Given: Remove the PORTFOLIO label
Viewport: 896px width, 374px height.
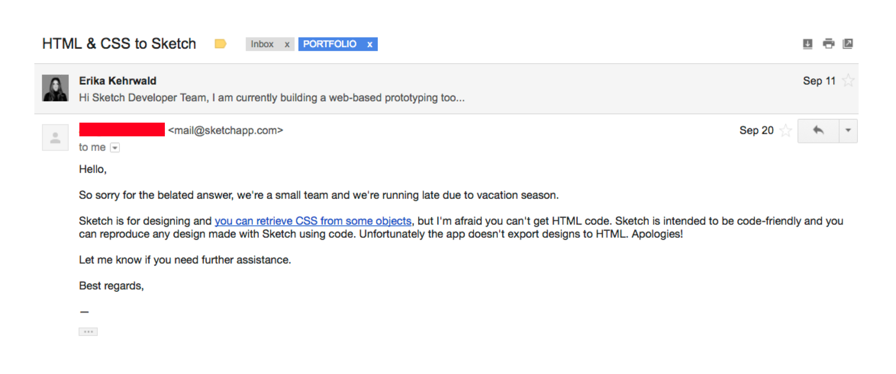Looking at the screenshot, I should pyautogui.click(x=369, y=45).
